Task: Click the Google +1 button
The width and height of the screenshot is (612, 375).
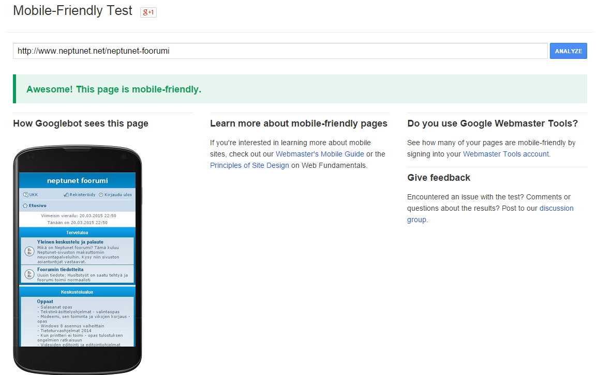Action: [148, 12]
